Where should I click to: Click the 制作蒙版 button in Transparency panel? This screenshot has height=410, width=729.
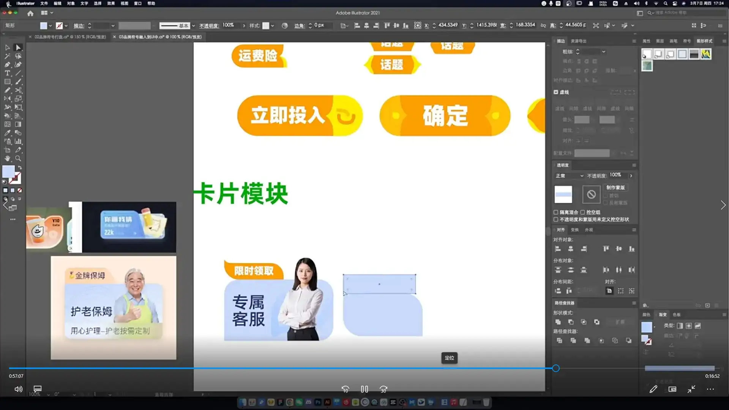point(616,187)
